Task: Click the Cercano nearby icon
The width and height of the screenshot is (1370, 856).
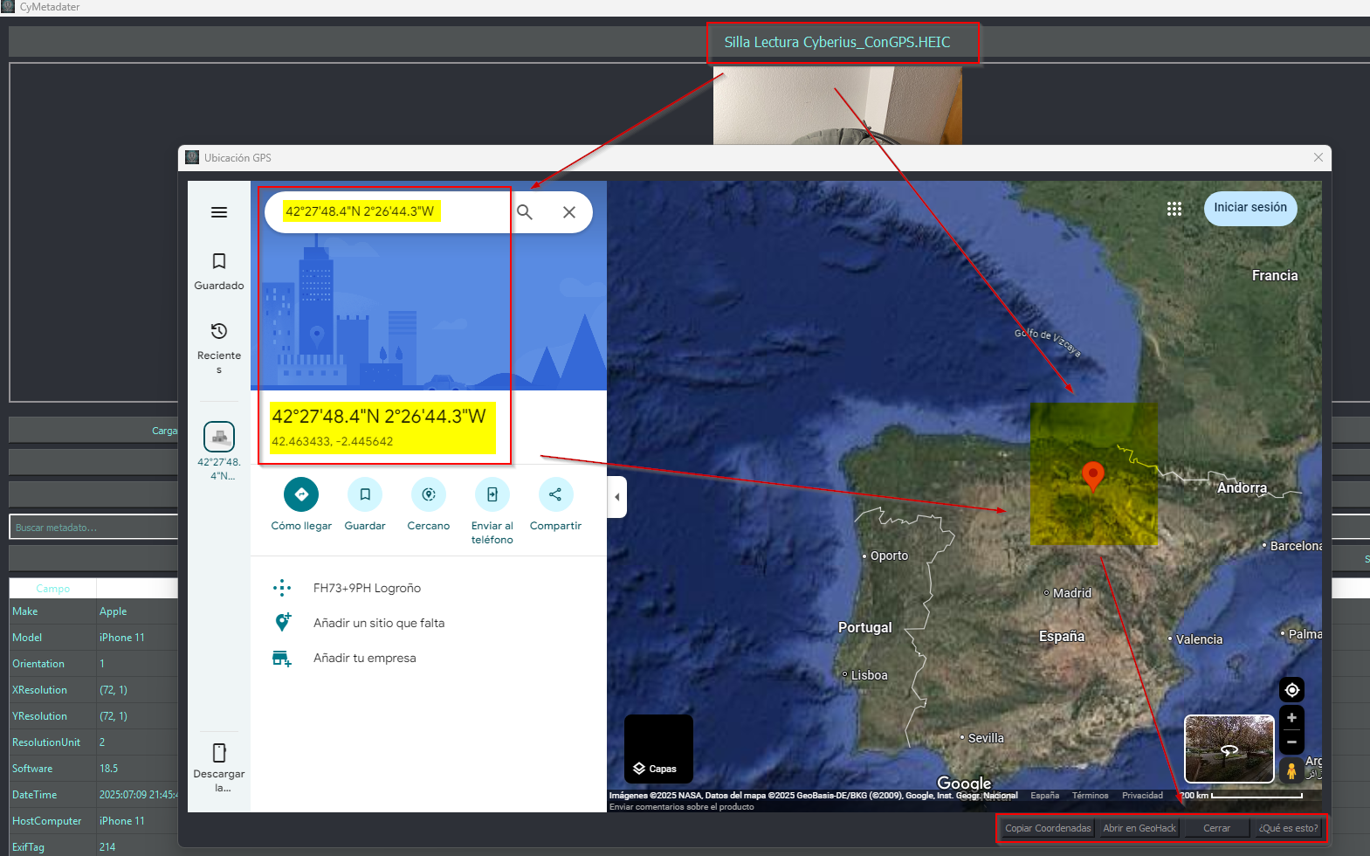Action: [429, 494]
